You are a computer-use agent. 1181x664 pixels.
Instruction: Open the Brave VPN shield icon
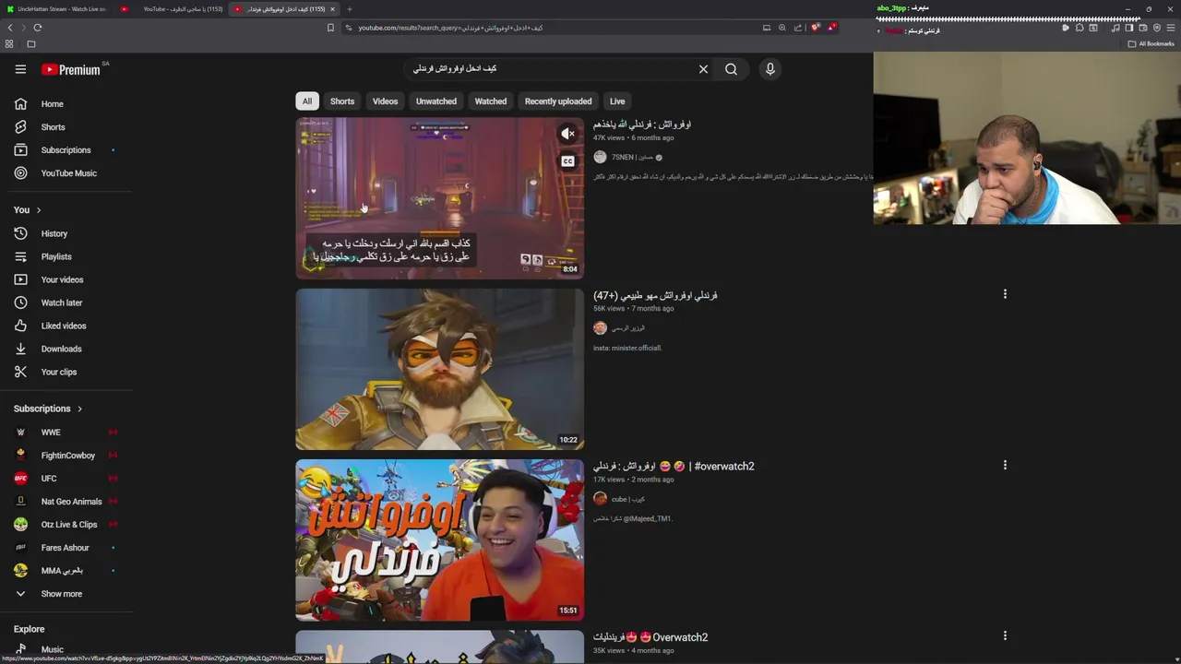coord(1157,28)
